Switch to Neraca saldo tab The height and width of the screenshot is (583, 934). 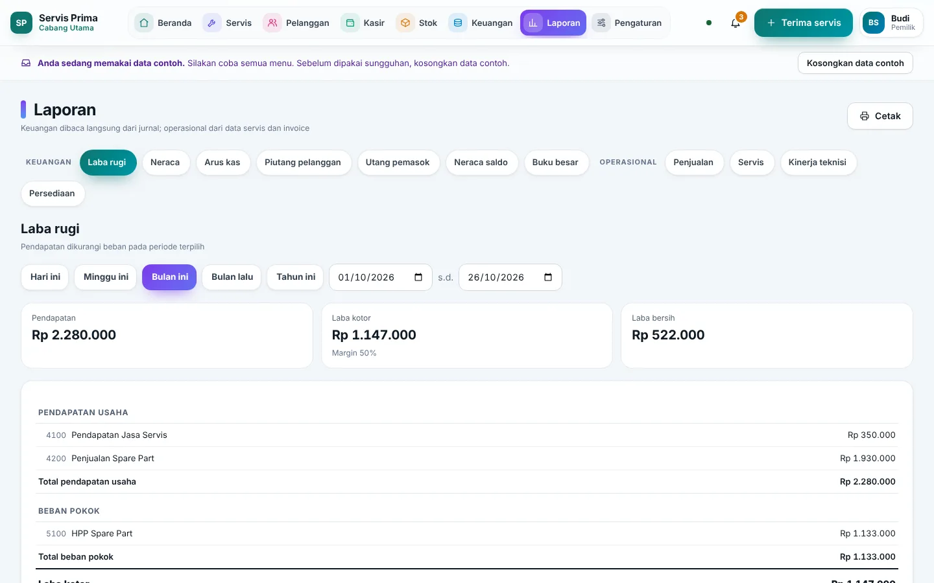[x=481, y=163]
